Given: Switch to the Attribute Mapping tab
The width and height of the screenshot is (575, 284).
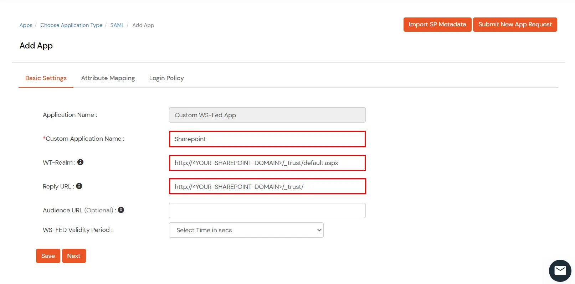Looking at the screenshot, I should point(108,78).
